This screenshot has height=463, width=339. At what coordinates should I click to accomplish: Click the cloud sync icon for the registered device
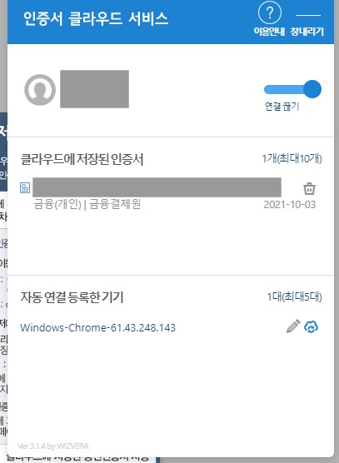point(312,327)
